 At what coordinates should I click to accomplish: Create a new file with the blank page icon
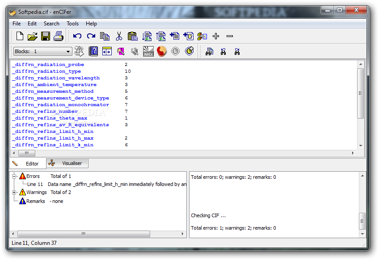point(20,37)
